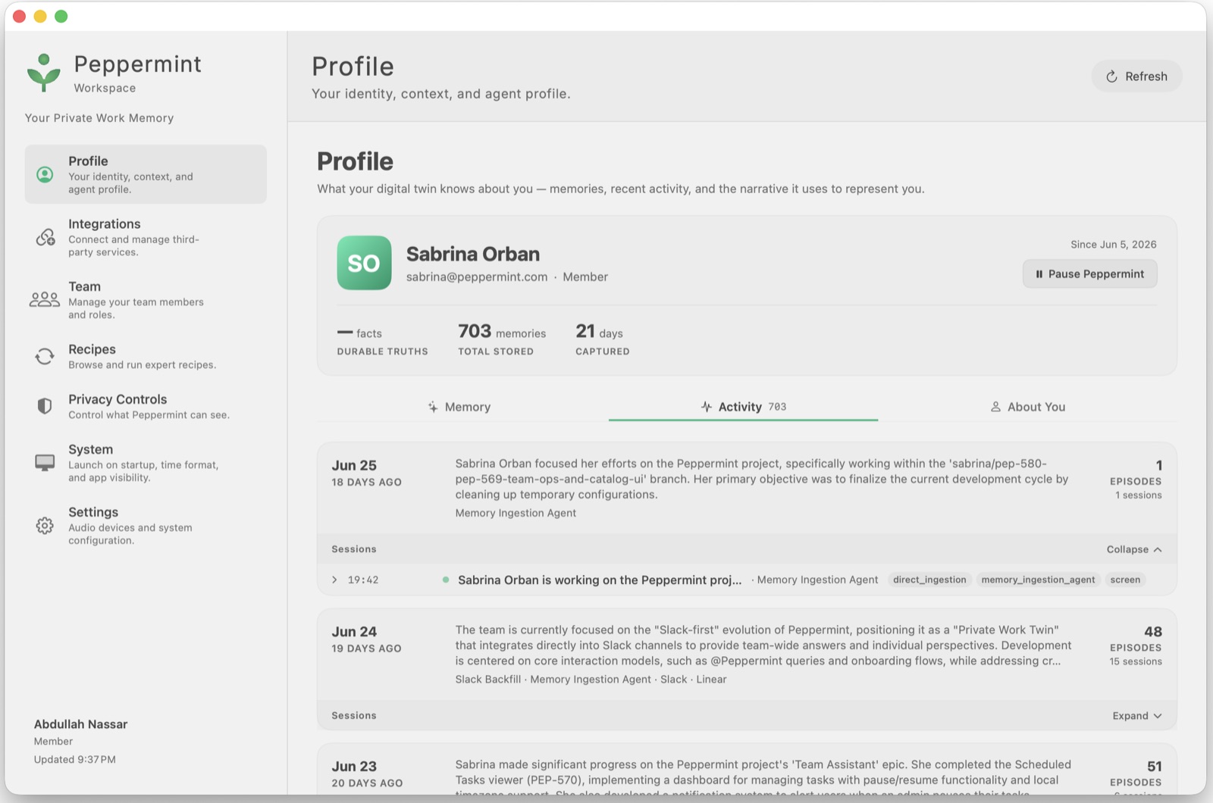
Task: Click the session title 'Sabrina Orban is working on the Peppermint proj...'
Action: [x=600, y=580]
